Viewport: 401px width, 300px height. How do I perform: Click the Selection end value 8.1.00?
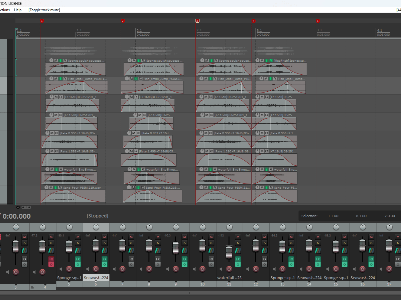(x=361, y=216)
